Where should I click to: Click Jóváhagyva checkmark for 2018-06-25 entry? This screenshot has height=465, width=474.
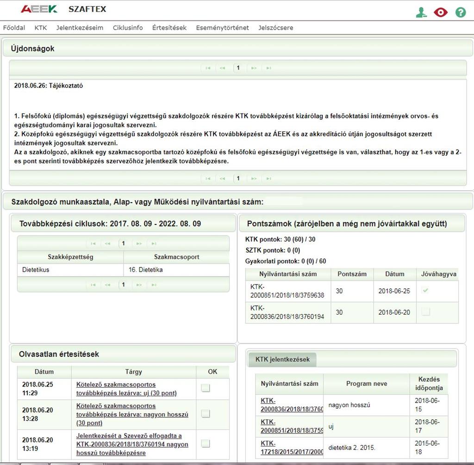(x=426, y=291)
